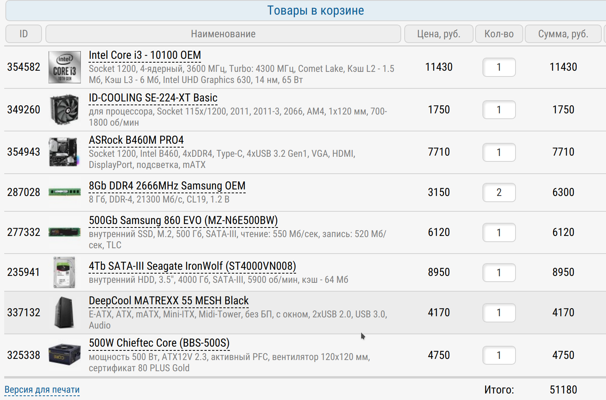The height and width of the screenshot is (400, 606).
Task: Click the ASRock motherboard price 7710
Action: pyautogui.click(x=439, y=152)
